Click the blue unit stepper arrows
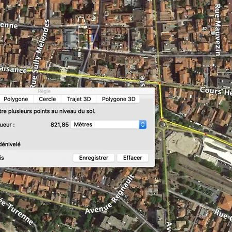Viewport: 232px width, 232px height. pyautogui.click(x=143, y=124)
